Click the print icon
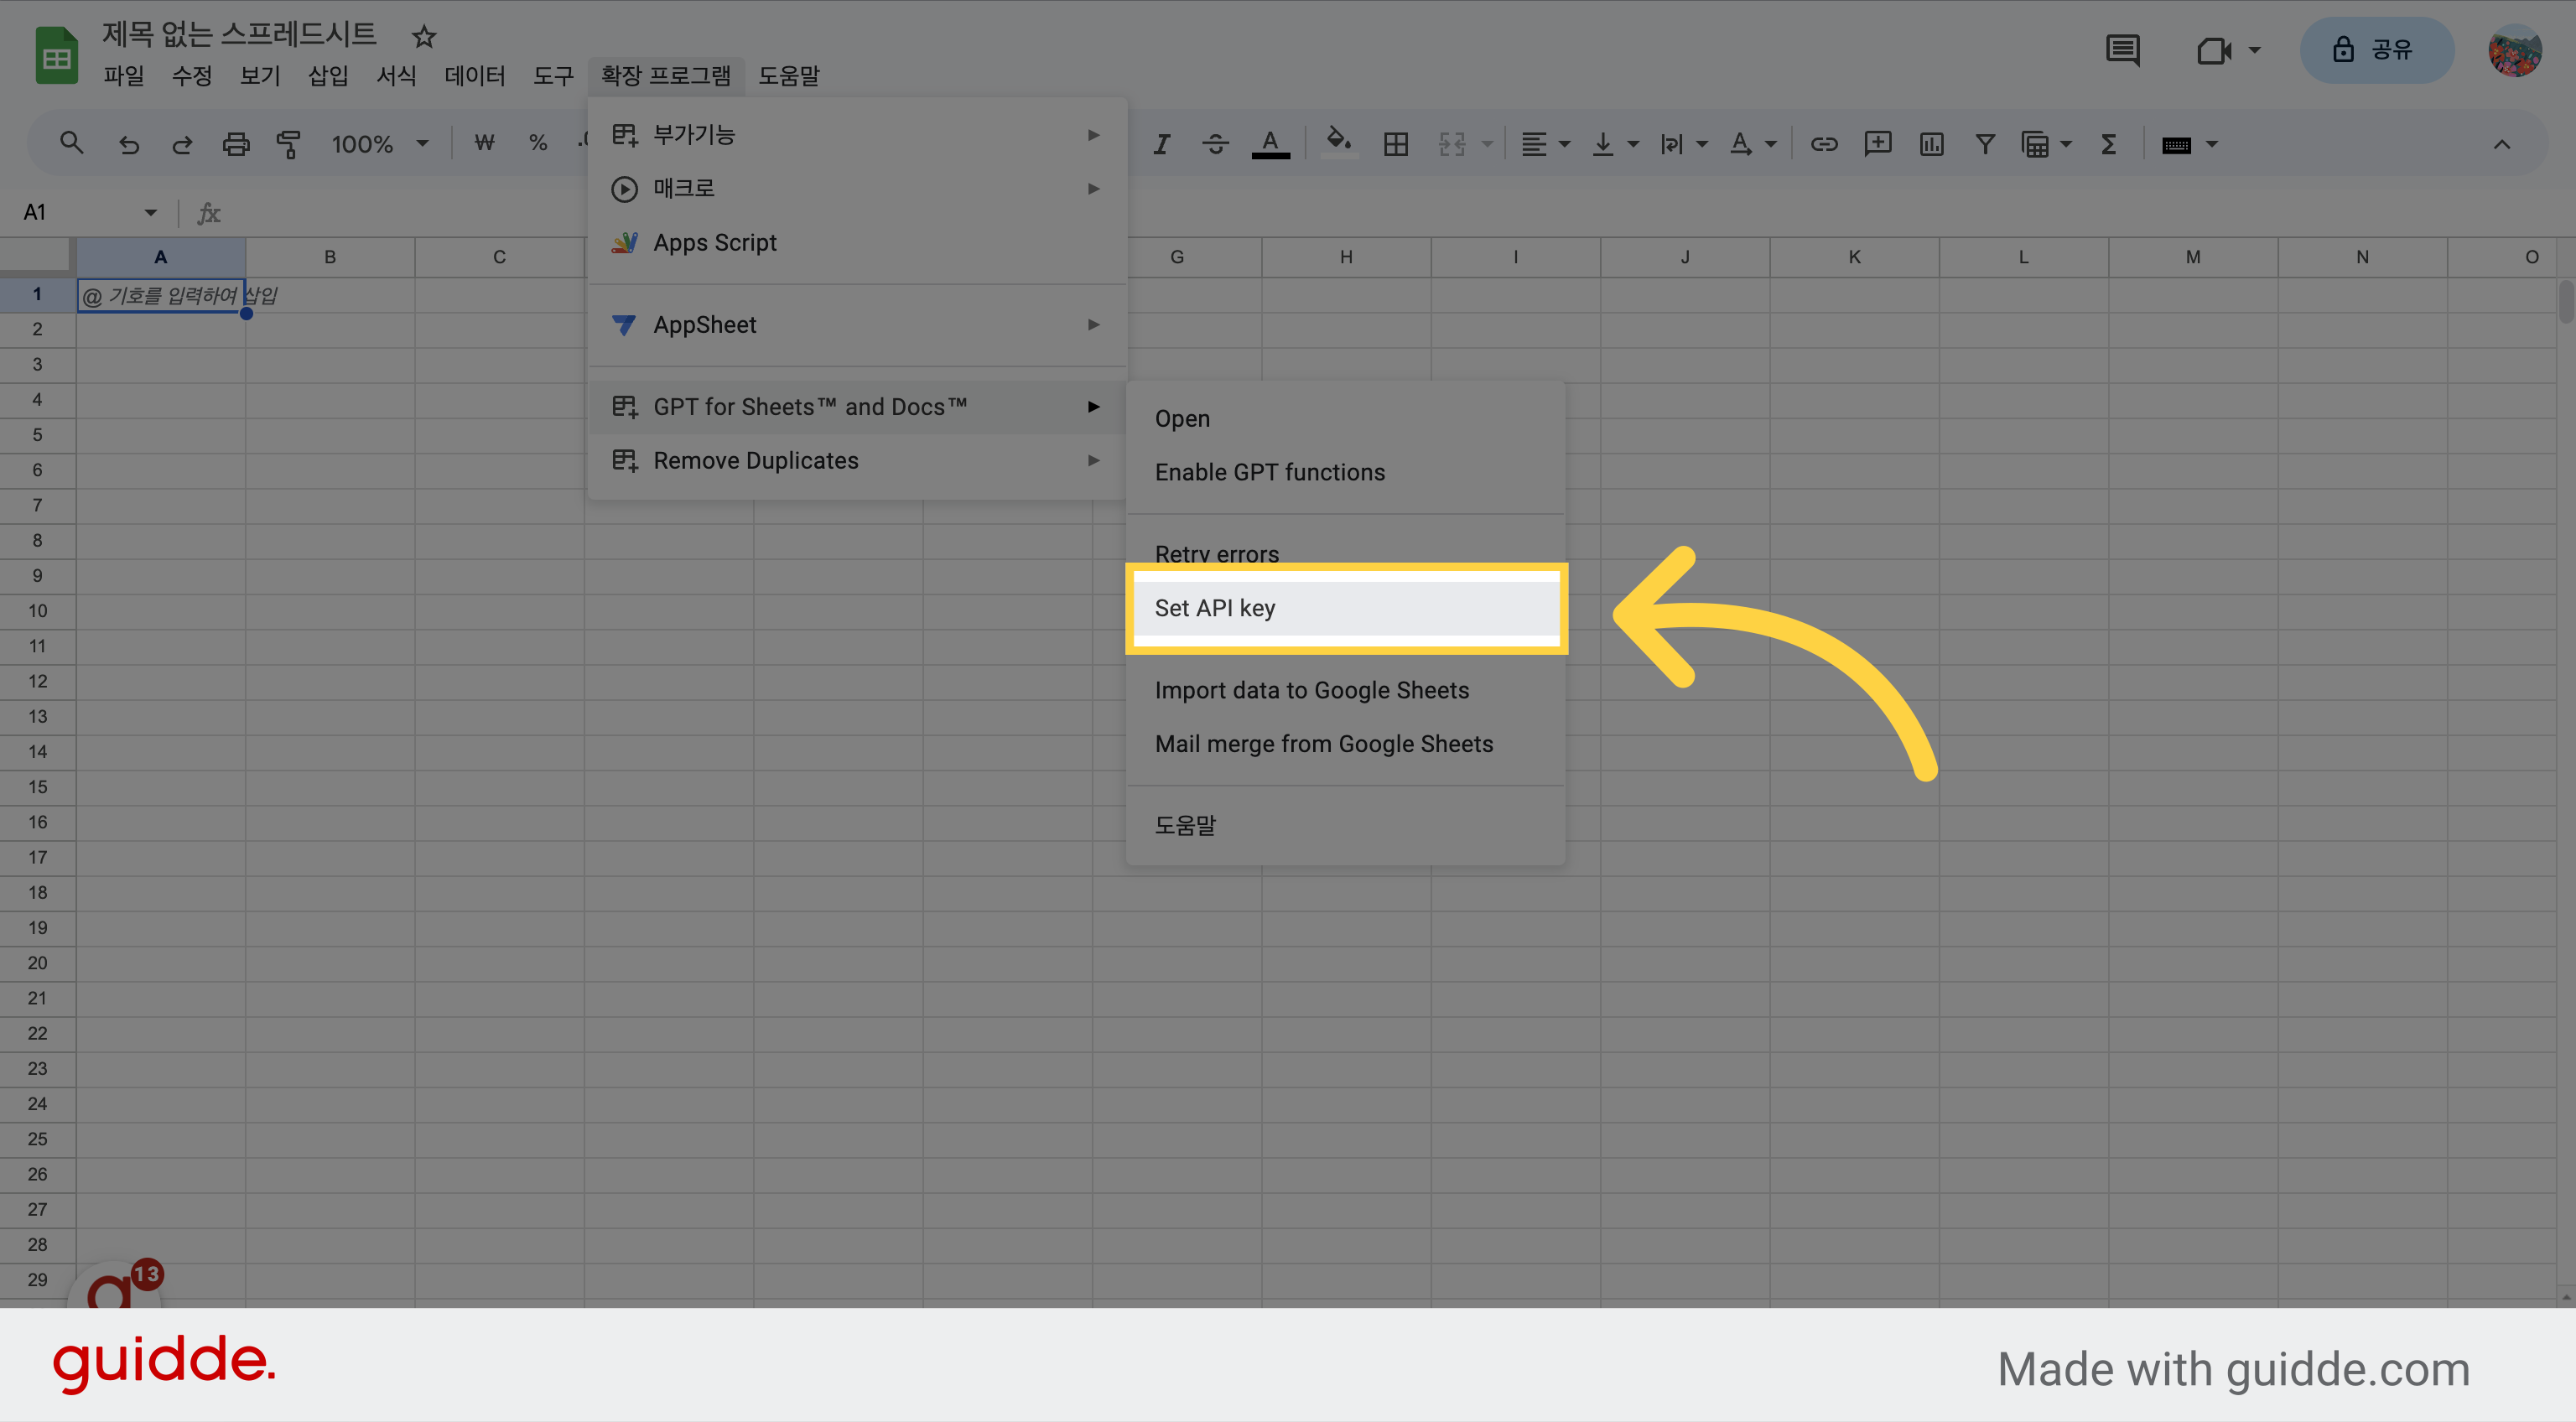Image resolution: width=2576 pixels, height=1422 pixels. click(235, 145)
